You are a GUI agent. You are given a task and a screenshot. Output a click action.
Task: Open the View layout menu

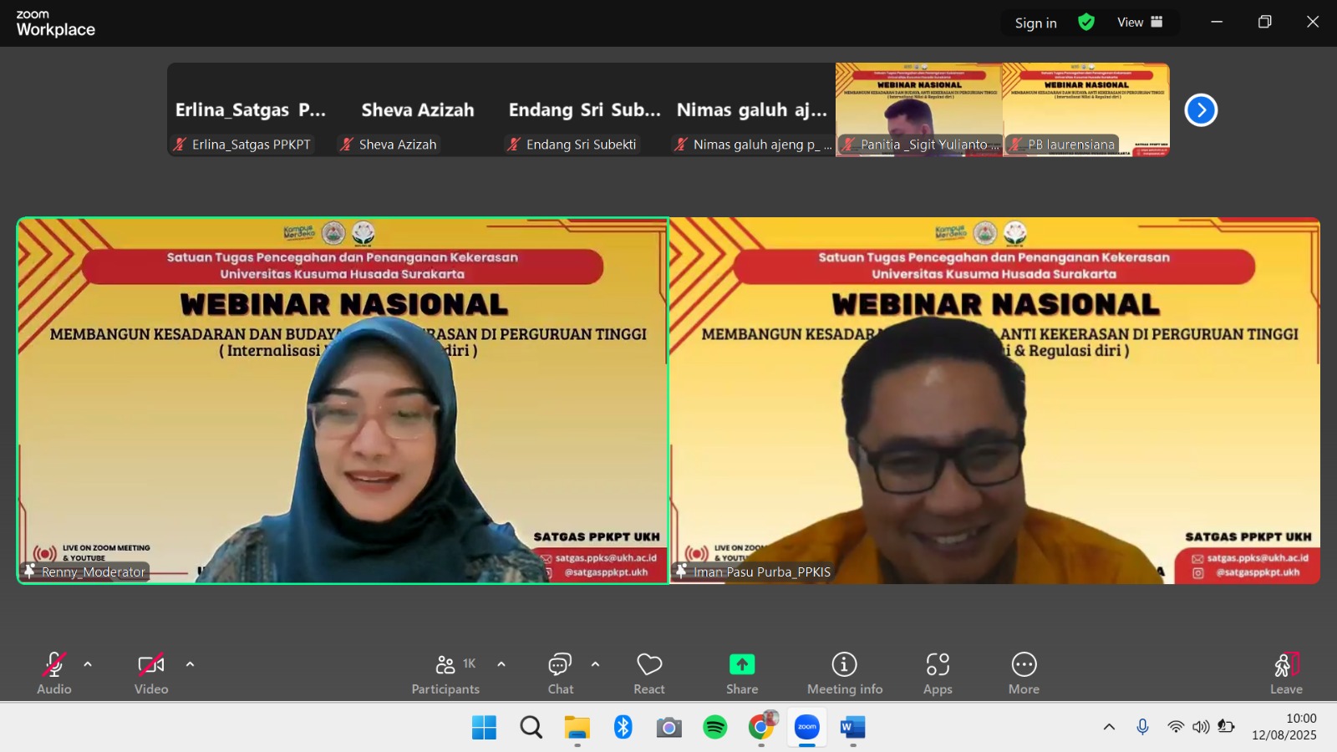point(1140,23)
